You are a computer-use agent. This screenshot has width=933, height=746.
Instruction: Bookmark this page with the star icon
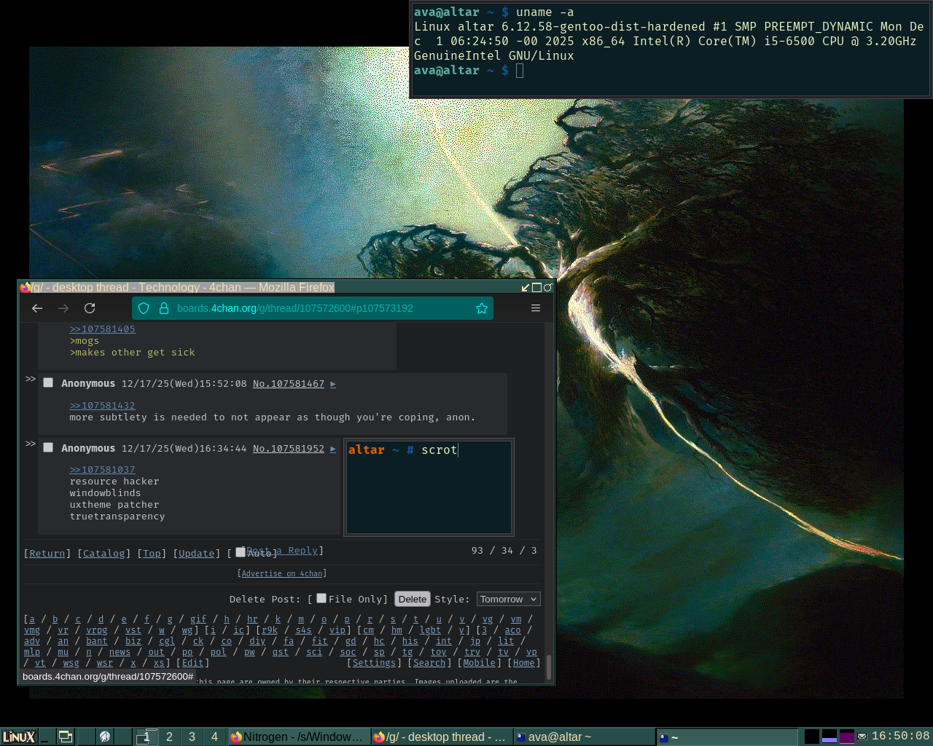click(482, 308)
